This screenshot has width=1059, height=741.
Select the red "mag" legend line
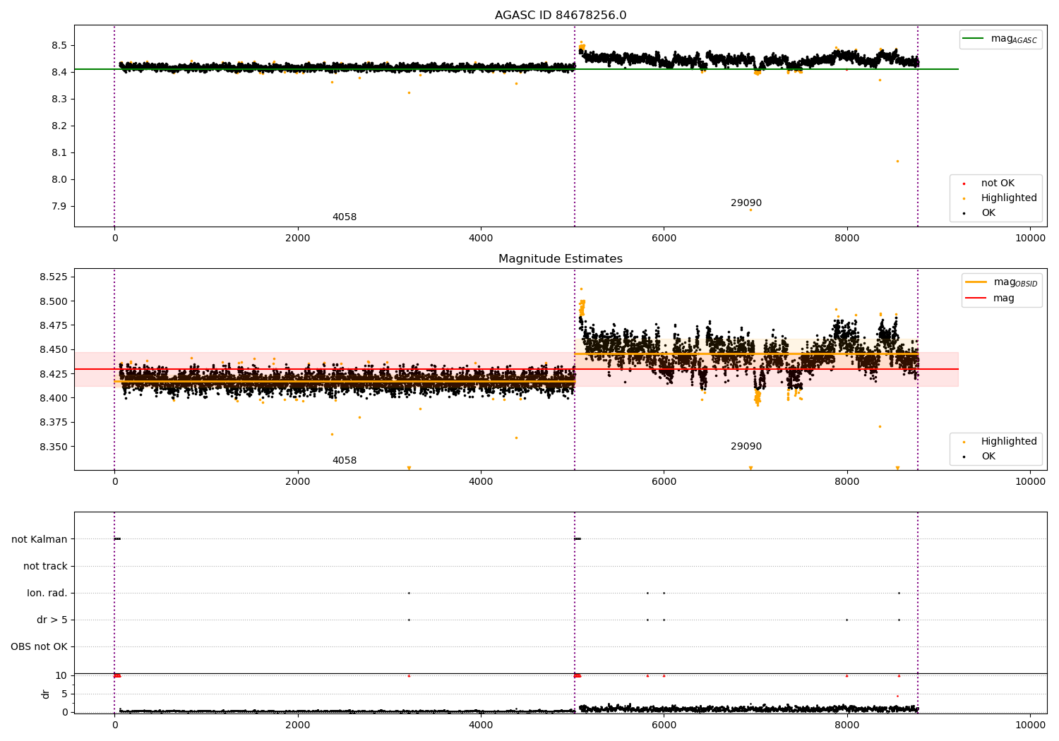tap(977, 299)
